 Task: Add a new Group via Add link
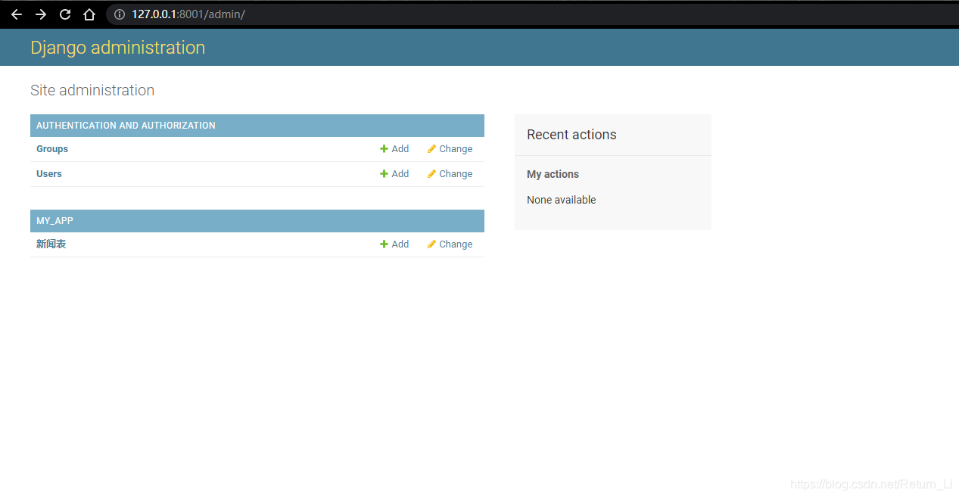400,149
